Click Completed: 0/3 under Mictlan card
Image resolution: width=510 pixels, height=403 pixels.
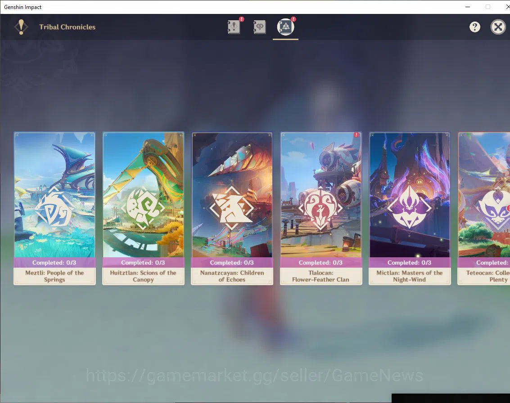[x=410, y=263]
